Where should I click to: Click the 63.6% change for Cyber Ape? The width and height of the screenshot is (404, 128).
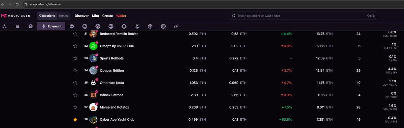pos(285,119)
